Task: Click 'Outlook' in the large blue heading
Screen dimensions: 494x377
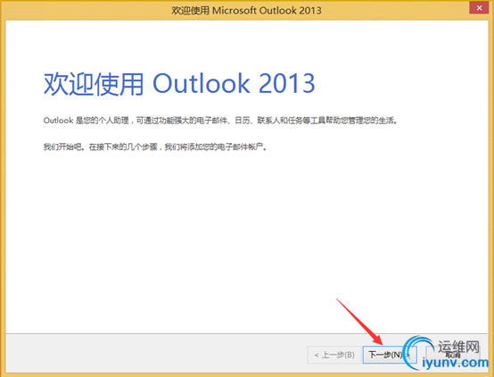Action: pyautogui.click(x=202, y=83)
